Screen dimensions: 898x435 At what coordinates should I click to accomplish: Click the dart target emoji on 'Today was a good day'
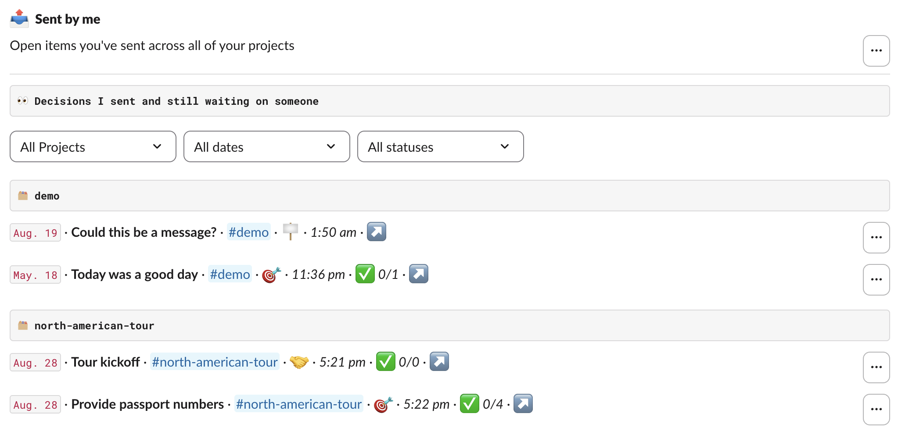pyautogui.click(x=271, y=275)
